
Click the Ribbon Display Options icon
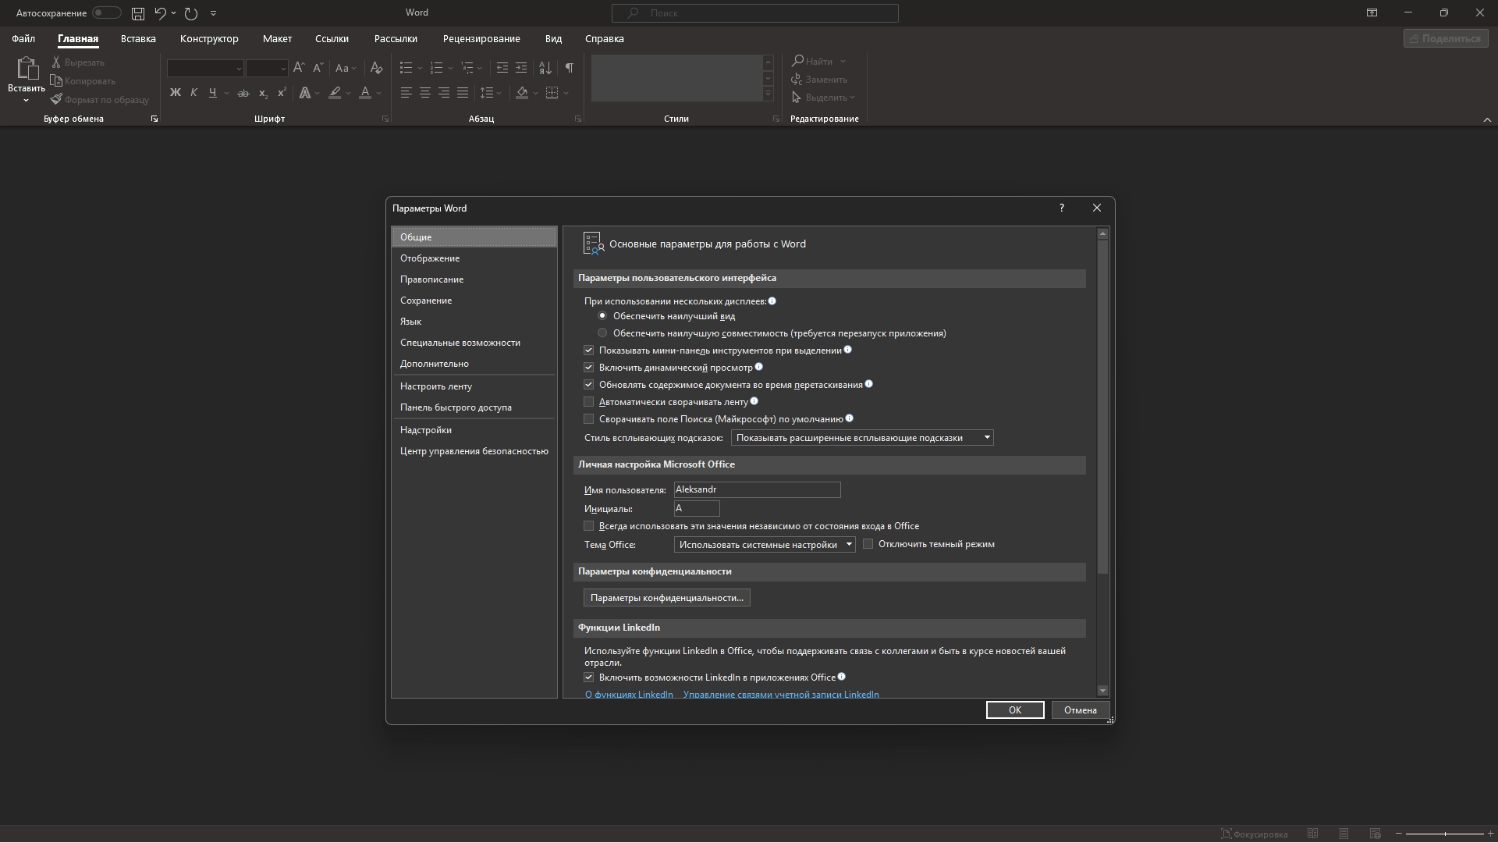coord(1372,12)
